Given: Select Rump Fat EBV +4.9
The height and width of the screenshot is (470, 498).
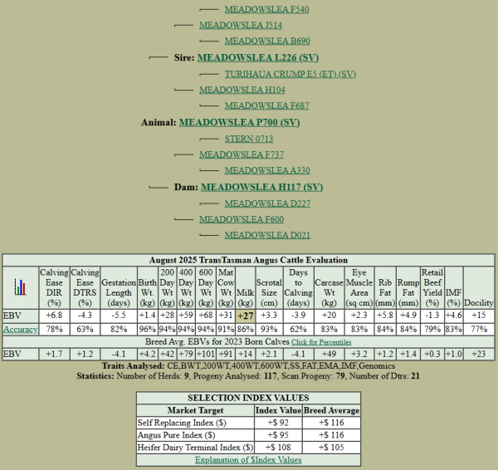Looking at the screenshot, I should coord(408,316).
